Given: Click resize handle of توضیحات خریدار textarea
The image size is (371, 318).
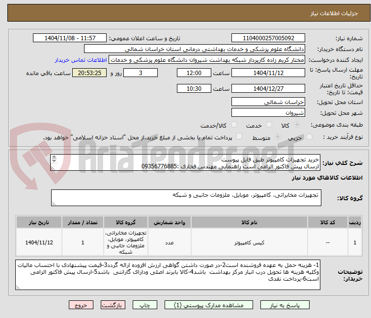Looking at the screenshot, I should tap(18, 287).
